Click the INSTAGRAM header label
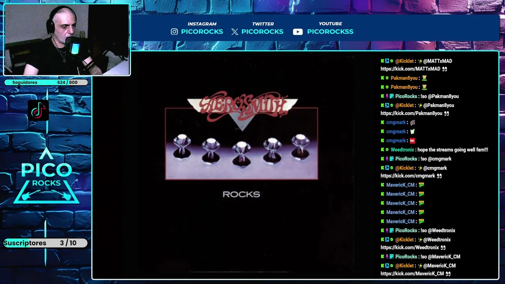The width and height of the screenshot is (505, 284). 202,24
